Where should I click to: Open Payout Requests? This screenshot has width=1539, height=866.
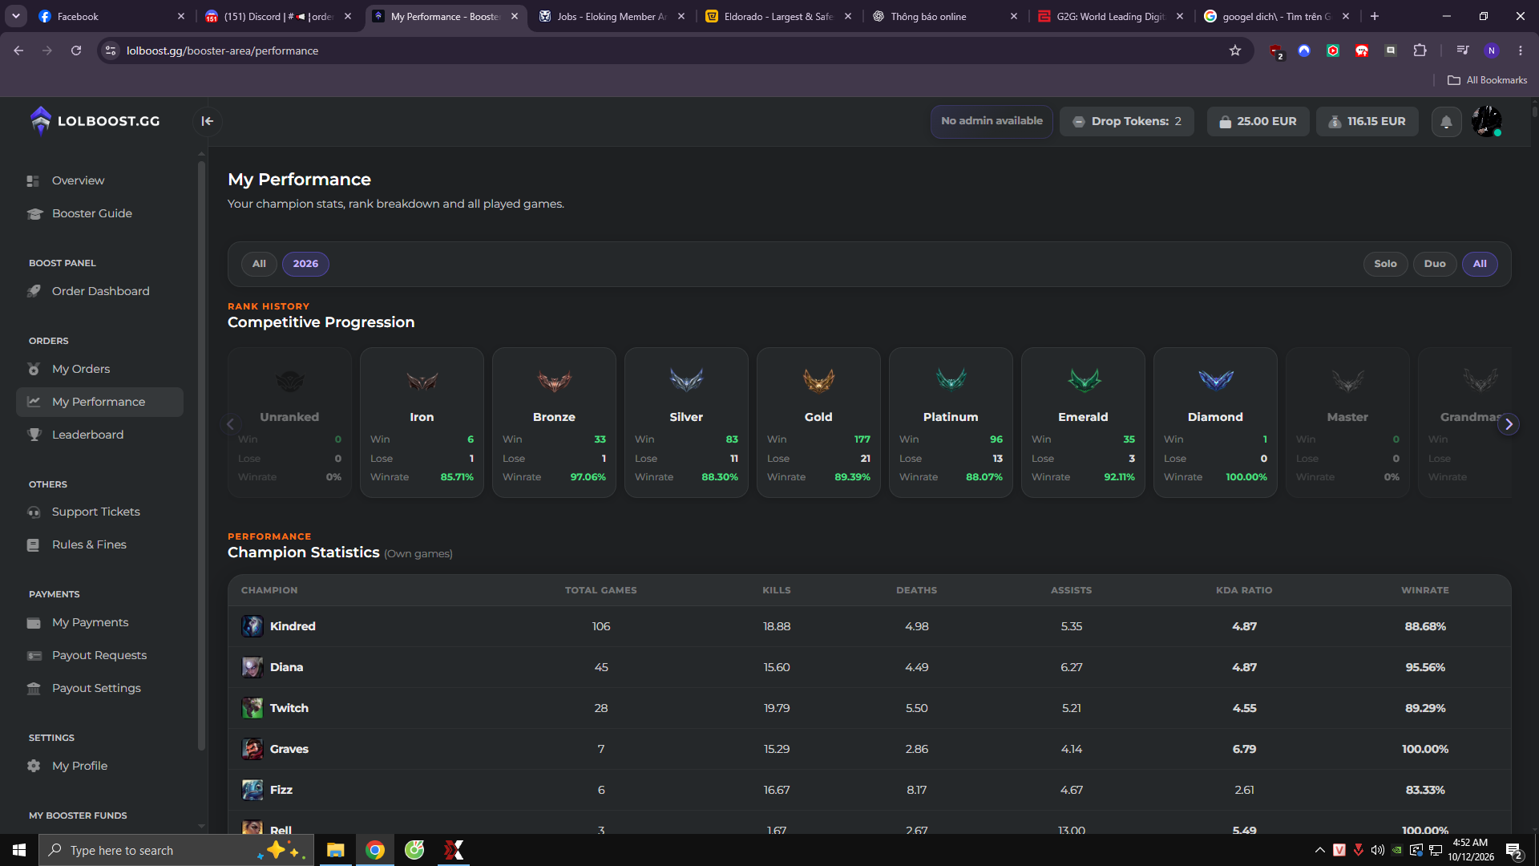tap(99, 655)
